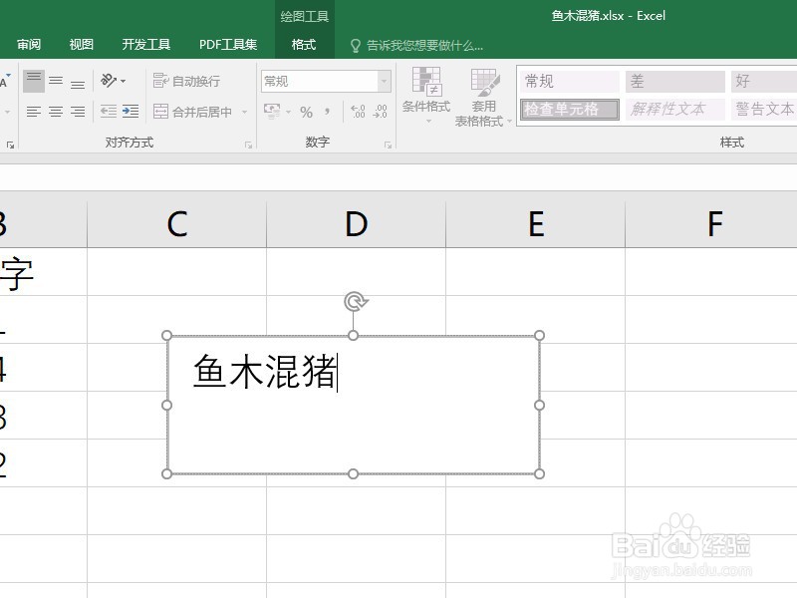Apply comma style format
Image resolution: width=797 pixels, height=598 pixels.
(x=328, y=112)
